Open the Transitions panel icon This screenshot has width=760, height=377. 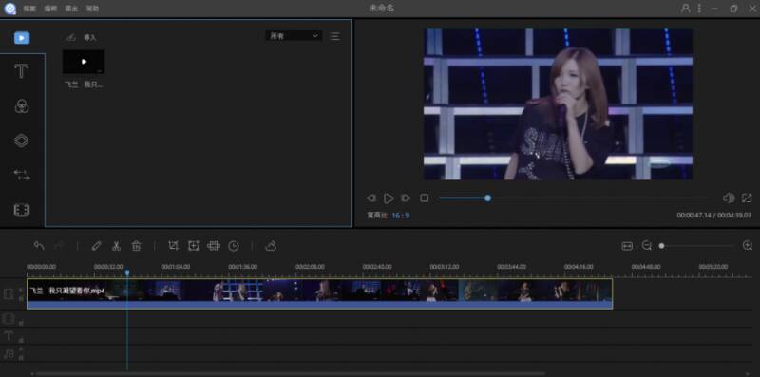point(21,175)
